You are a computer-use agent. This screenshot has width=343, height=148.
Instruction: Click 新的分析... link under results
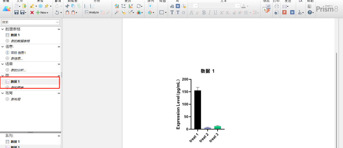pyautogui.click(x=18, y=70)
